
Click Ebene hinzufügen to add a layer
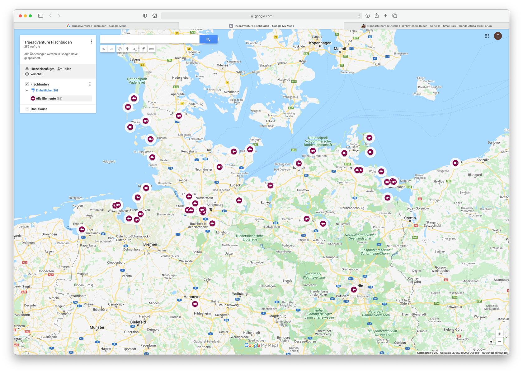click(40, 69)
